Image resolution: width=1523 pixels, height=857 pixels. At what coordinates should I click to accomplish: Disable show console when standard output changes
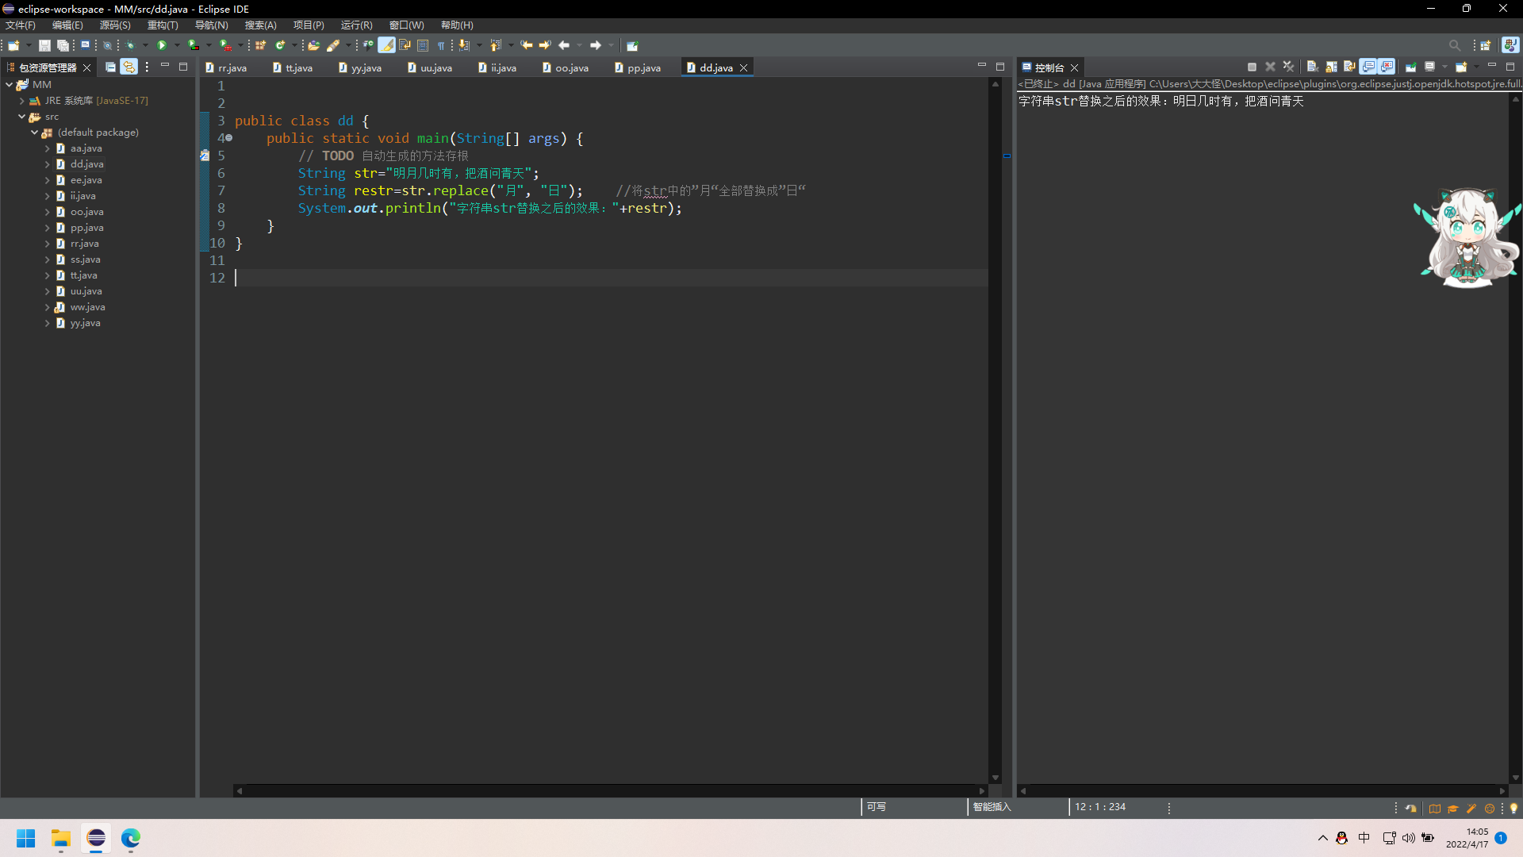pos(1368,68)
